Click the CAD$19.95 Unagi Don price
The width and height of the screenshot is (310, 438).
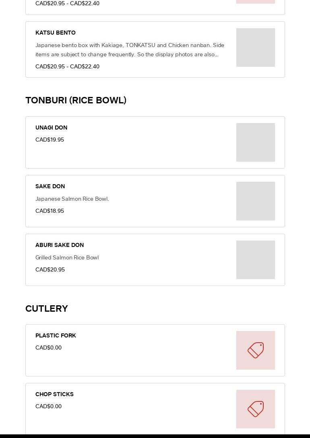[x=50, y=140]
